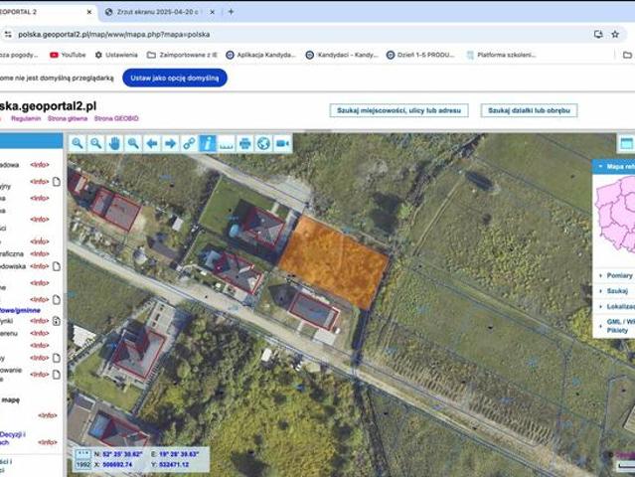Click the video camera icon in toolbar

click(x=282, y=143)
